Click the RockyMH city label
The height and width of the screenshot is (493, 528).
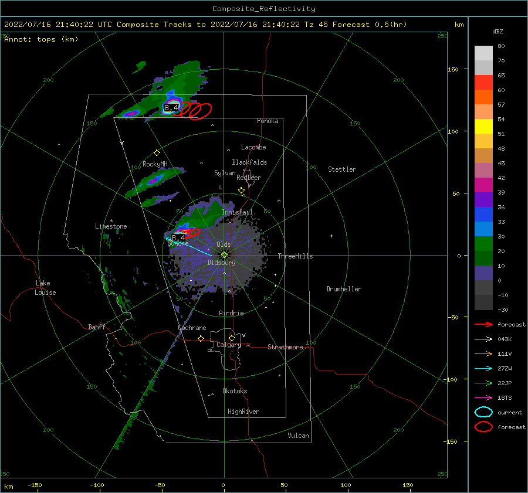155,164
